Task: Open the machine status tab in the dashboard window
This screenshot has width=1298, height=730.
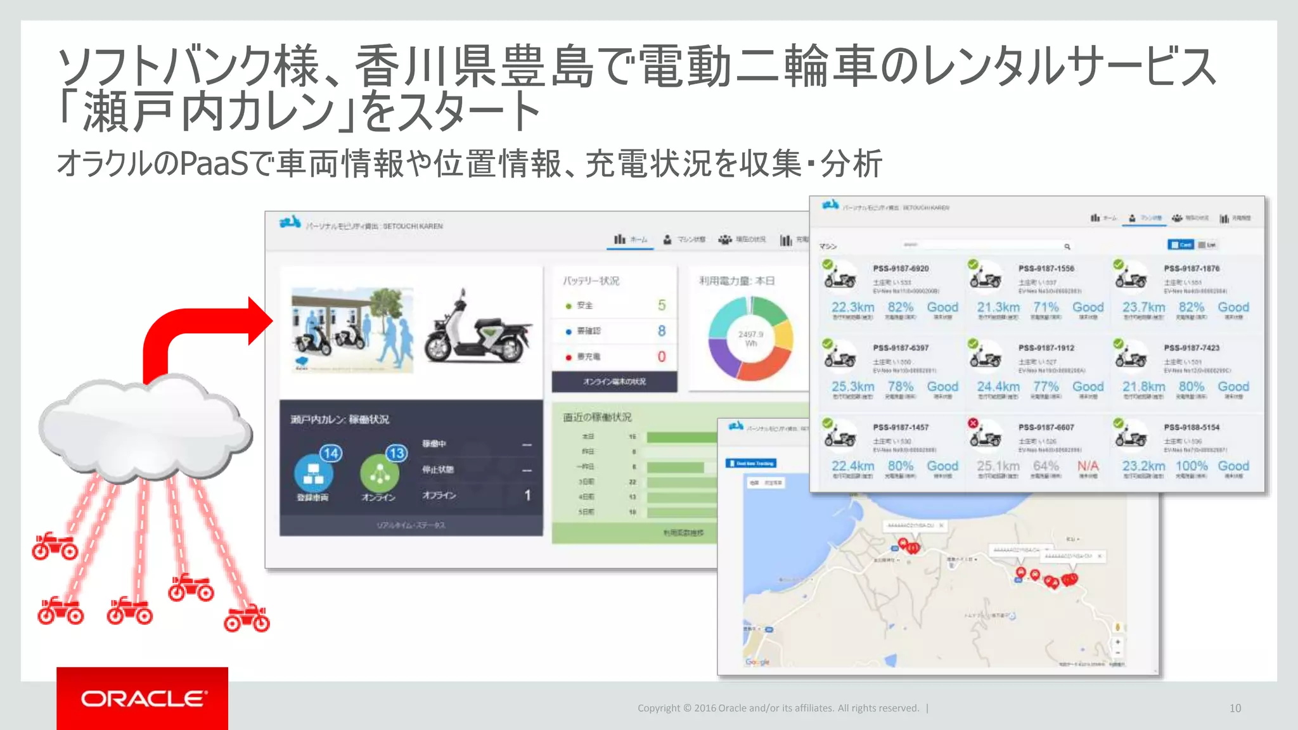Action: click(x=684, y=240)
